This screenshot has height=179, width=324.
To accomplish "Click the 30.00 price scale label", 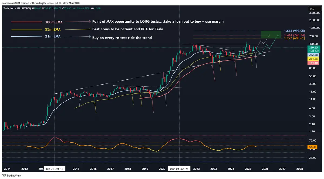I will tap(313, 84).
